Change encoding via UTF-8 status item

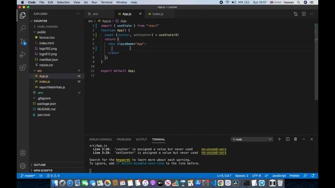(x=256, y=176)
